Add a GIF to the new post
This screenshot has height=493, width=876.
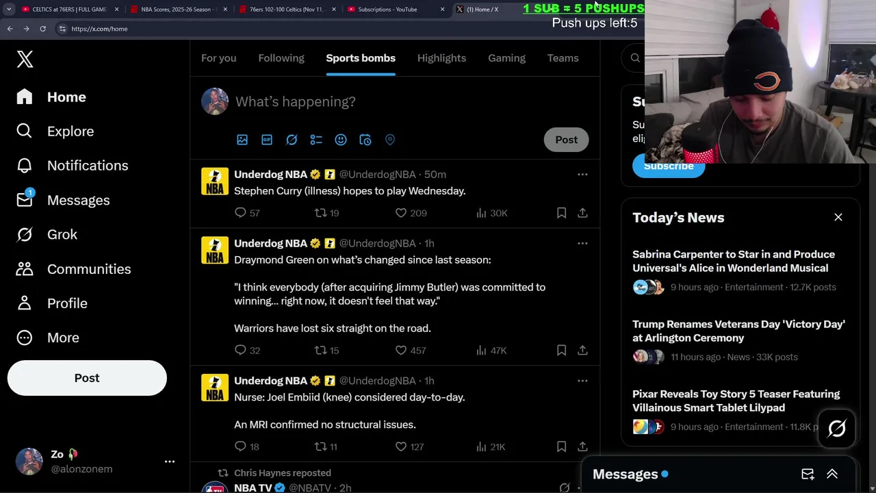coord(267,140)
